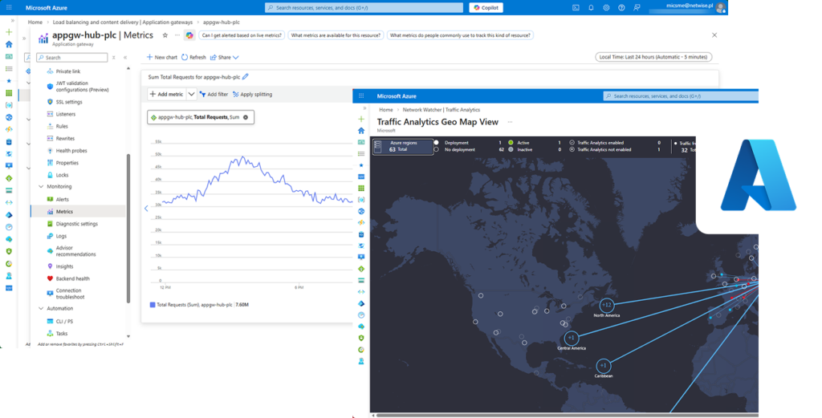Screen dimensions: 822x418
Task: Toggle the Active status legend indicator
Action: click(511, 142)
